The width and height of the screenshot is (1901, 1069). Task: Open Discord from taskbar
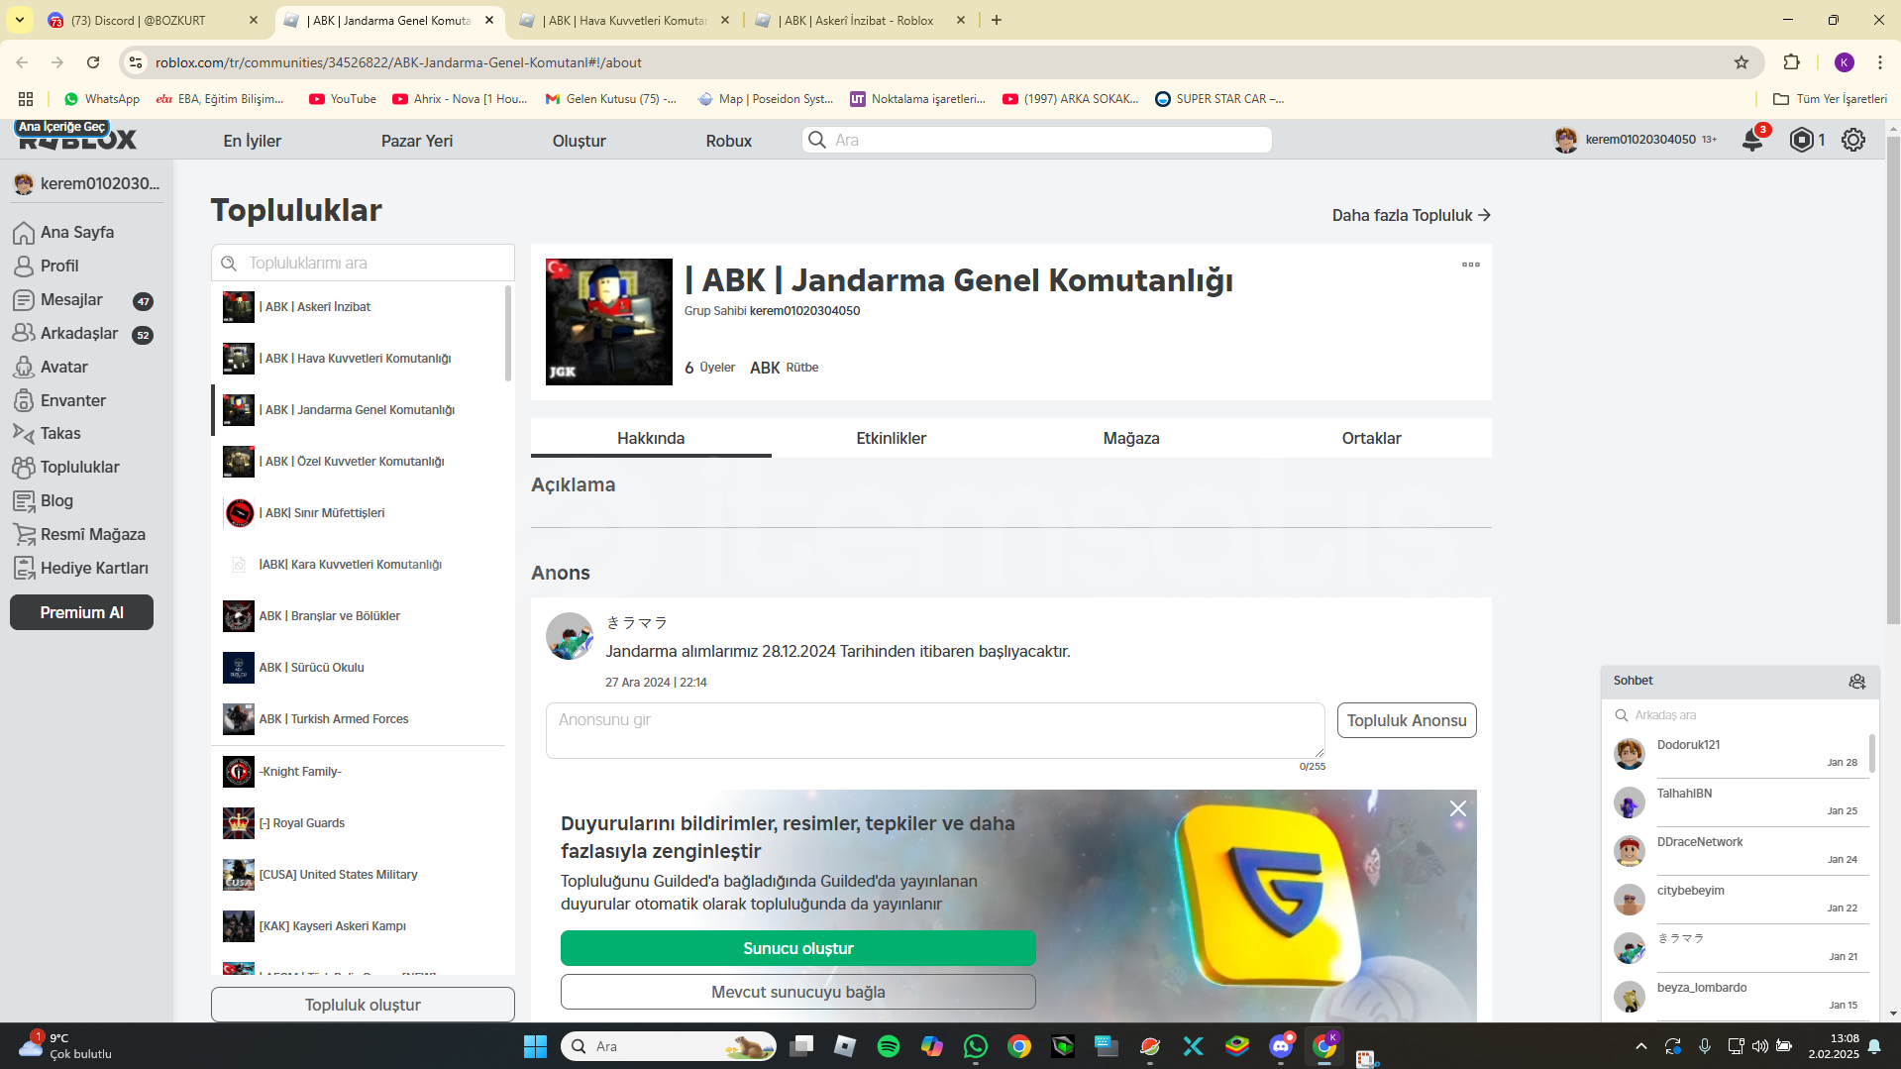pyautogui.click(x=1281, y=1046)
